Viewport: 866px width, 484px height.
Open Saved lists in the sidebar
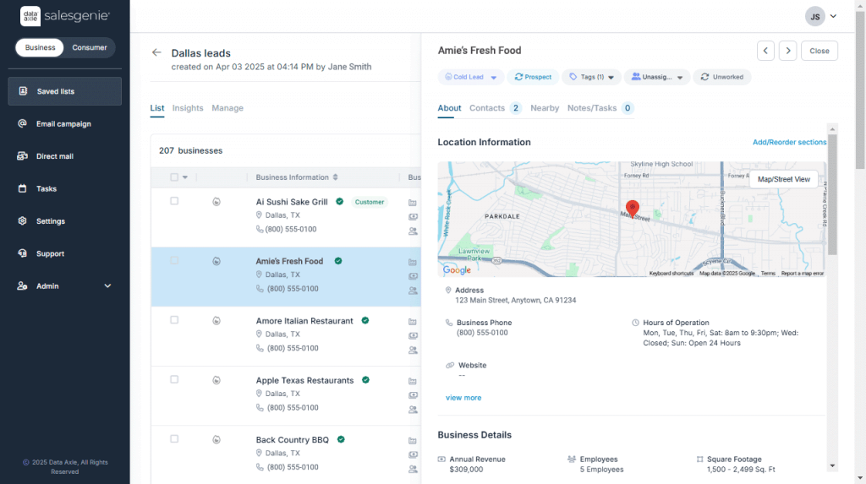pos(64,91)
